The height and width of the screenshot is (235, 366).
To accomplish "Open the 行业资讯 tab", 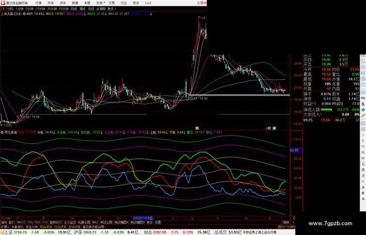I will coord(60,227).
